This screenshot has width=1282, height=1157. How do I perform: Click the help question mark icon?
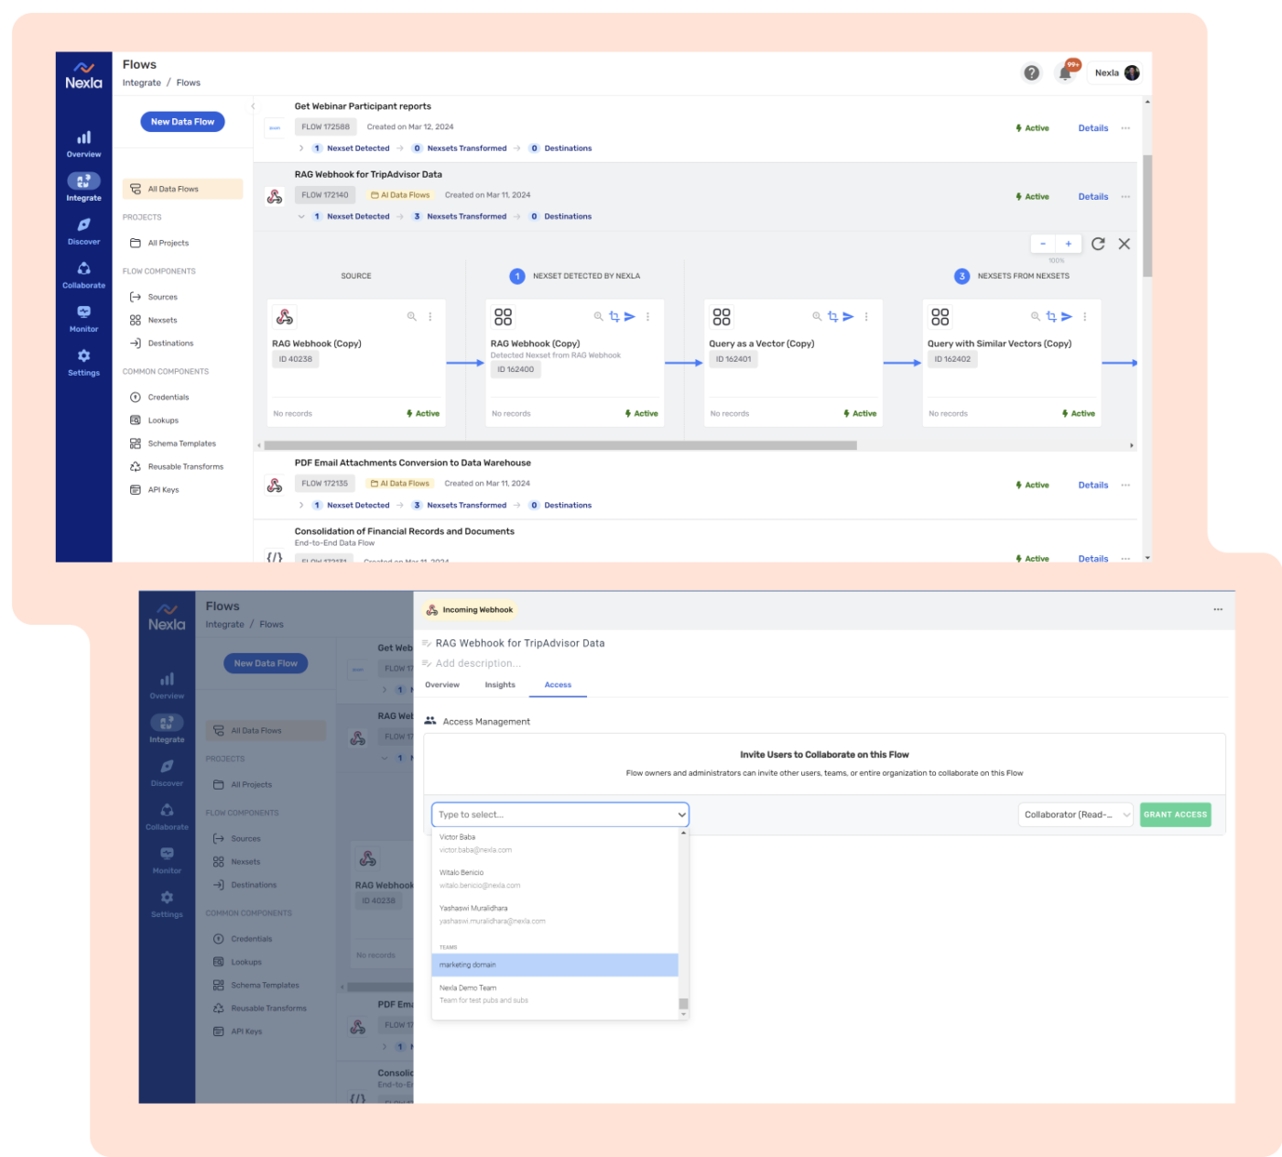click(1031, 71)
